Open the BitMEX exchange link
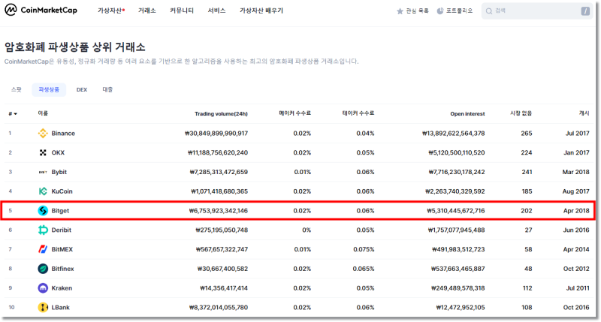Screen dimensions: 601x322 click(62, 249)
